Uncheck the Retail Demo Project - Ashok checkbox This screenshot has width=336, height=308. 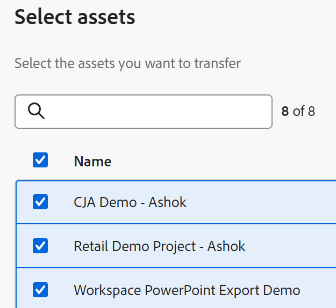40,246
